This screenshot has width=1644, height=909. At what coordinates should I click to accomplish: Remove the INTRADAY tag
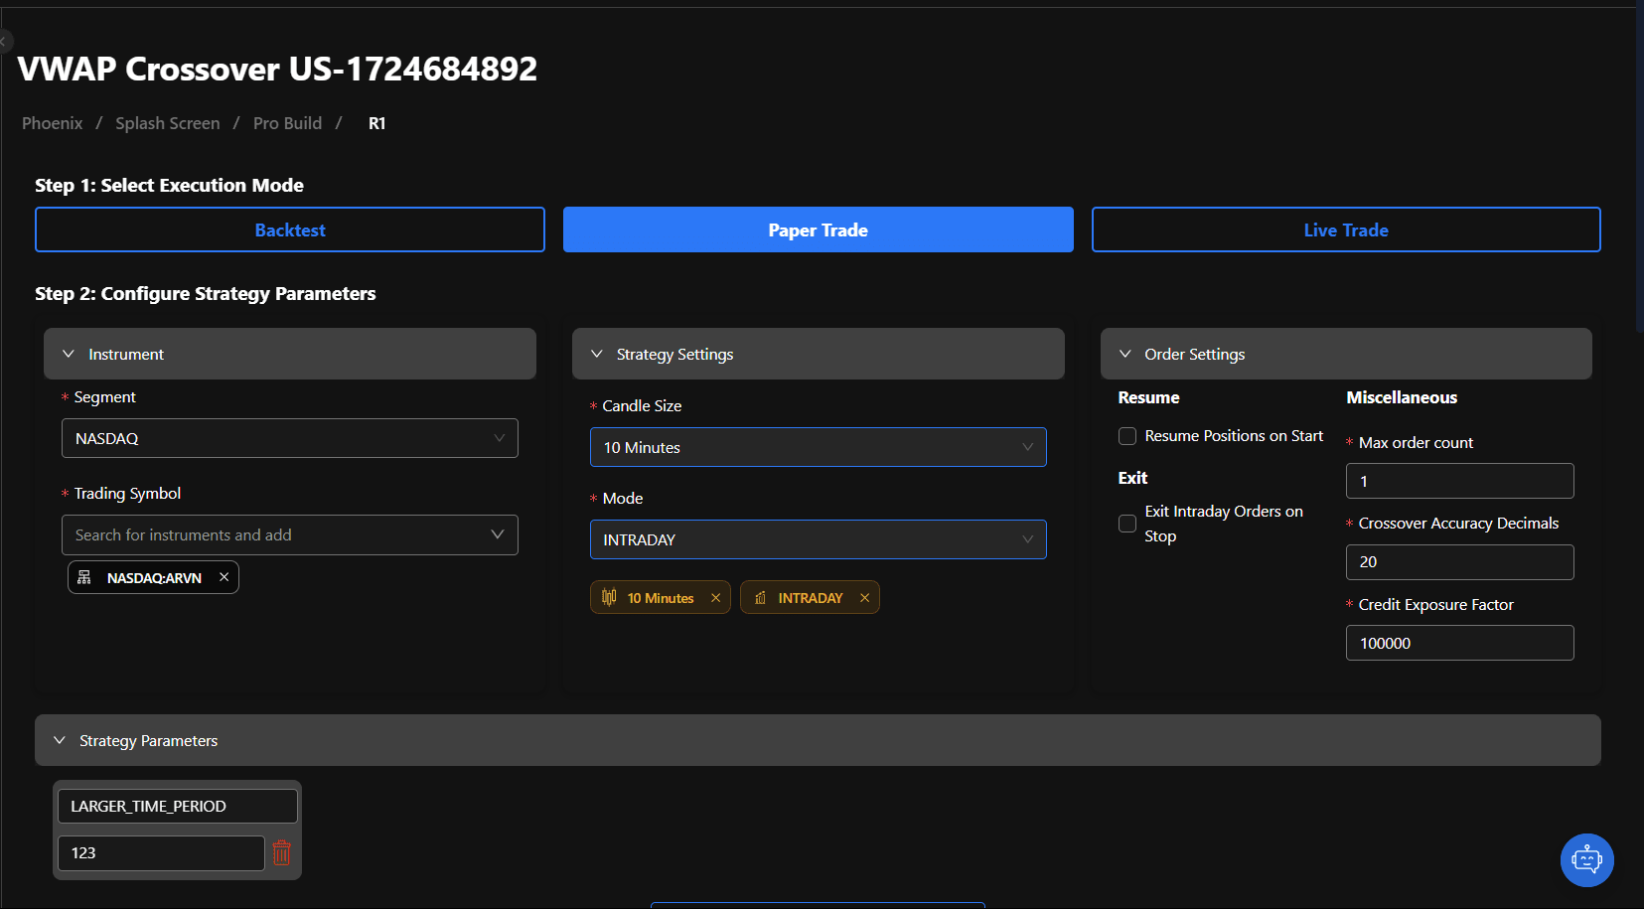[x=864, y=598]
